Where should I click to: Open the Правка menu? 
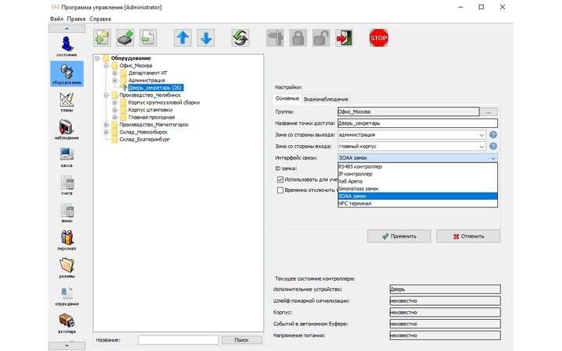tap(76, 18)
